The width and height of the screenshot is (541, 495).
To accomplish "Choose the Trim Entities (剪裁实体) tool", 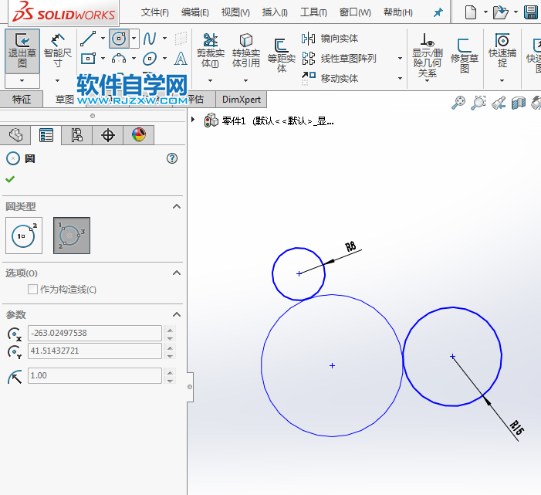I will 210,50.
